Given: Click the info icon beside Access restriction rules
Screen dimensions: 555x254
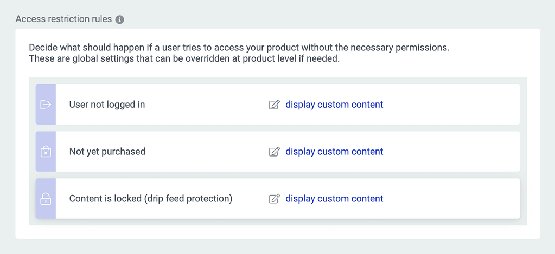Looking at the screenshot, I should [120, 19].
